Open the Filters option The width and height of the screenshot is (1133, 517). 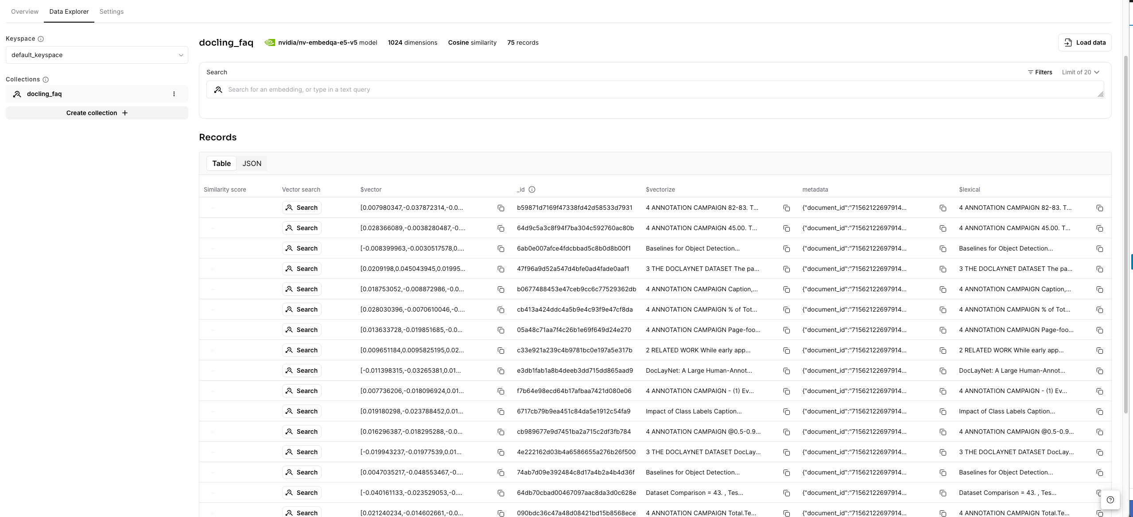[x=1040, y=72]
